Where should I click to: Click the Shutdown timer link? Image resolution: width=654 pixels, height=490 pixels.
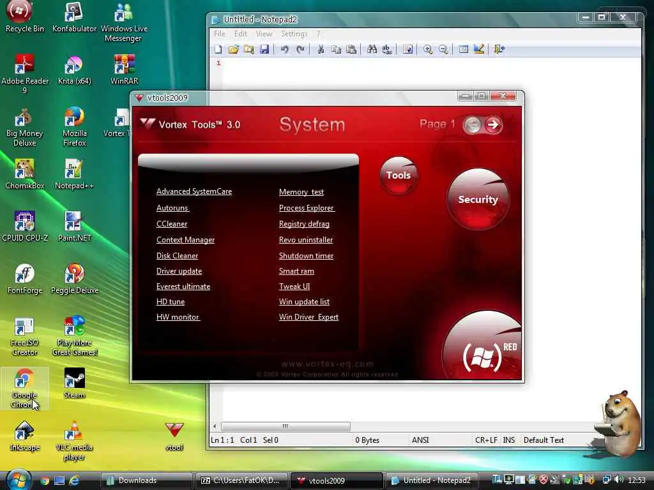(307, 256)
